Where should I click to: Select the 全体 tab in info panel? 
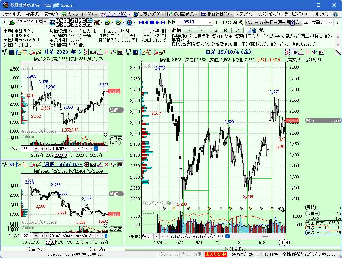(x=213, y=31)
